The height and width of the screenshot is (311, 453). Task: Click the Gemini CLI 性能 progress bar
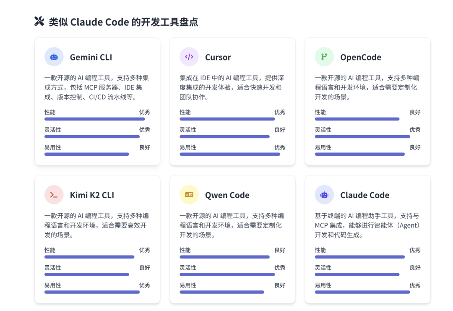tap(95, 119)
